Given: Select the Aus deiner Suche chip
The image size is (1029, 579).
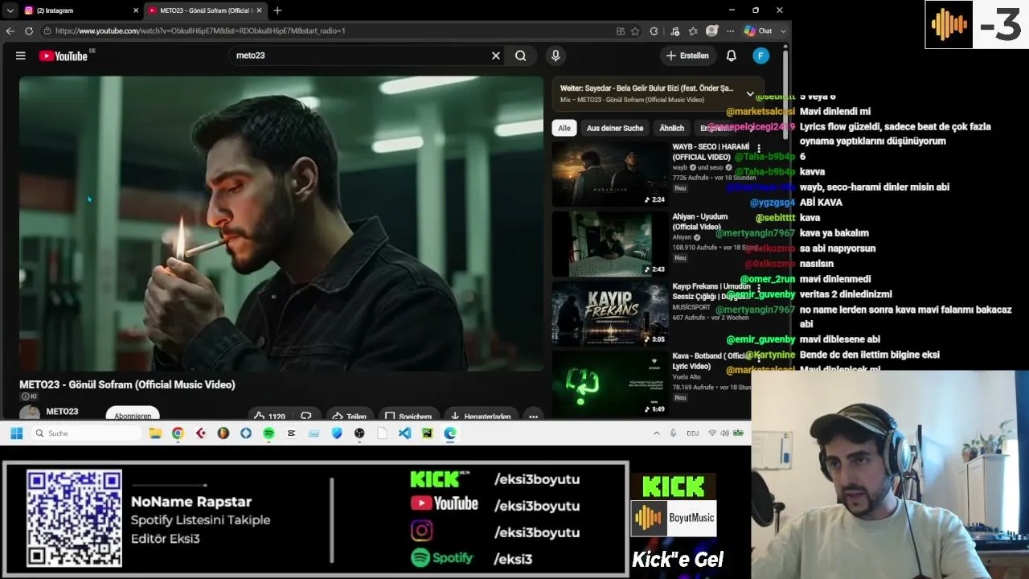Looking at the screenshot, I should 615,128.
